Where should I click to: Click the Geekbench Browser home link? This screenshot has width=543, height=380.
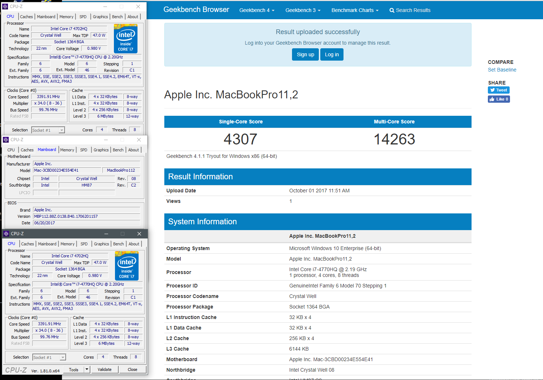tap(196, 9)
